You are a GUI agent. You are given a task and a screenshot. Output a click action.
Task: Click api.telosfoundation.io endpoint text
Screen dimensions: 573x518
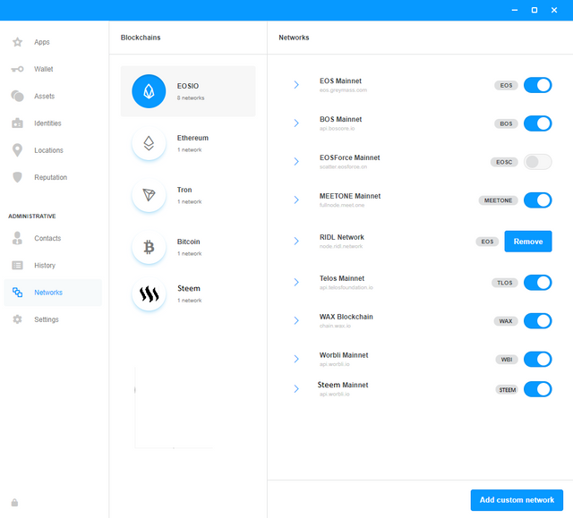[346, 288]
